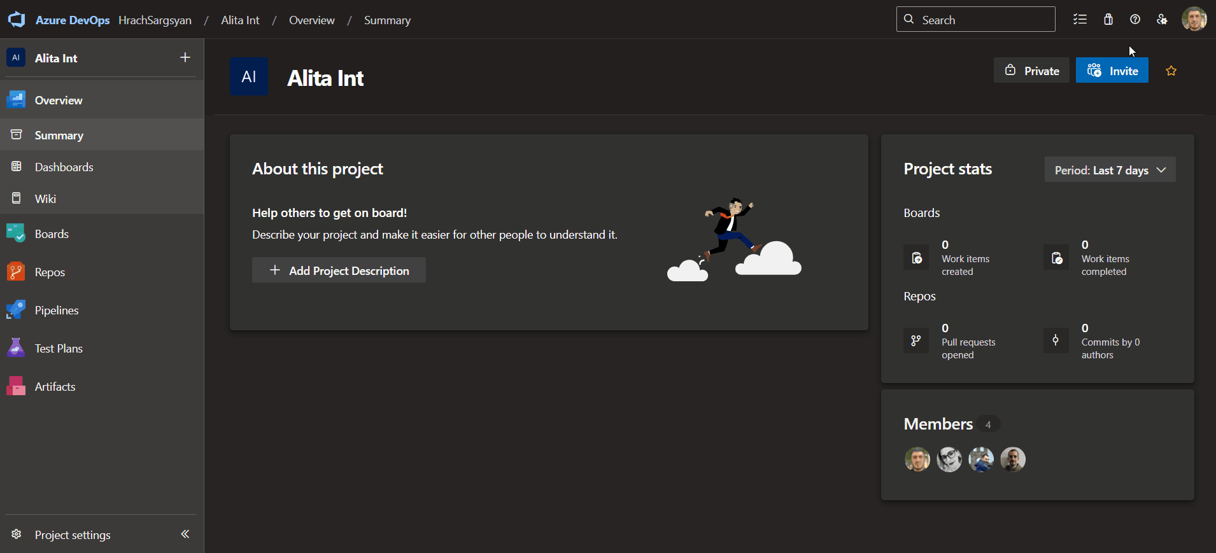Click the Wiki book icon
The image size is (1216, 553).
17,198
